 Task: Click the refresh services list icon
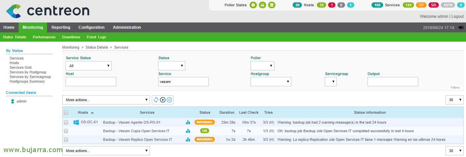(156, 100)
